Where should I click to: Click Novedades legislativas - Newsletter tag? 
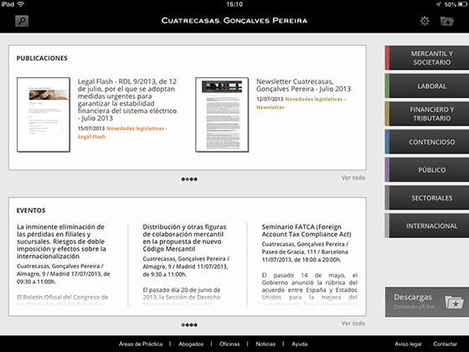301,103
